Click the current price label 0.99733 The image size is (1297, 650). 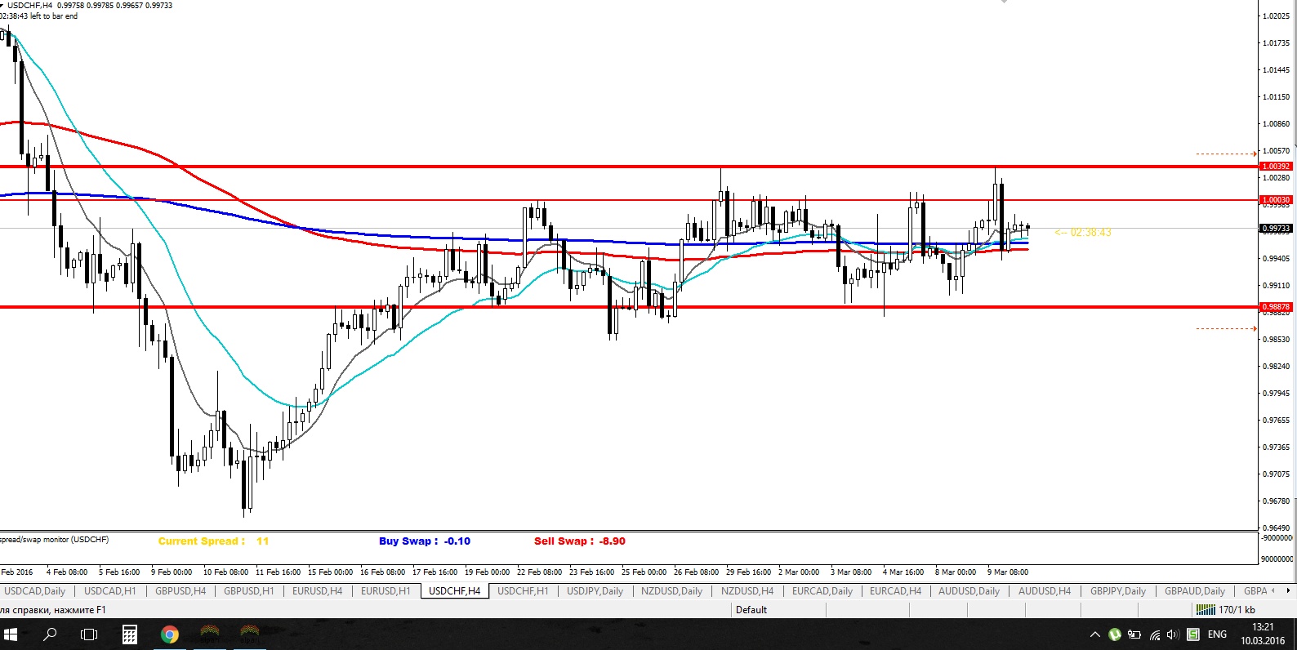(x=1276, y=229)
